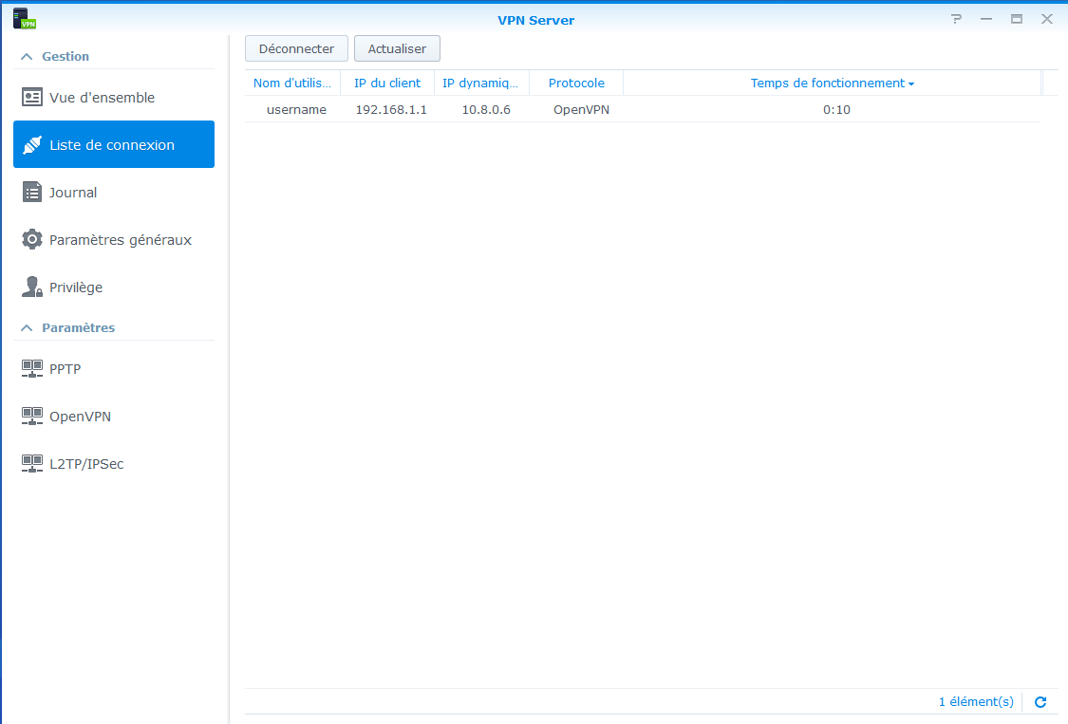Collapse the Gestion section
Screen dimensions: 1068x724
click(27, 57)
